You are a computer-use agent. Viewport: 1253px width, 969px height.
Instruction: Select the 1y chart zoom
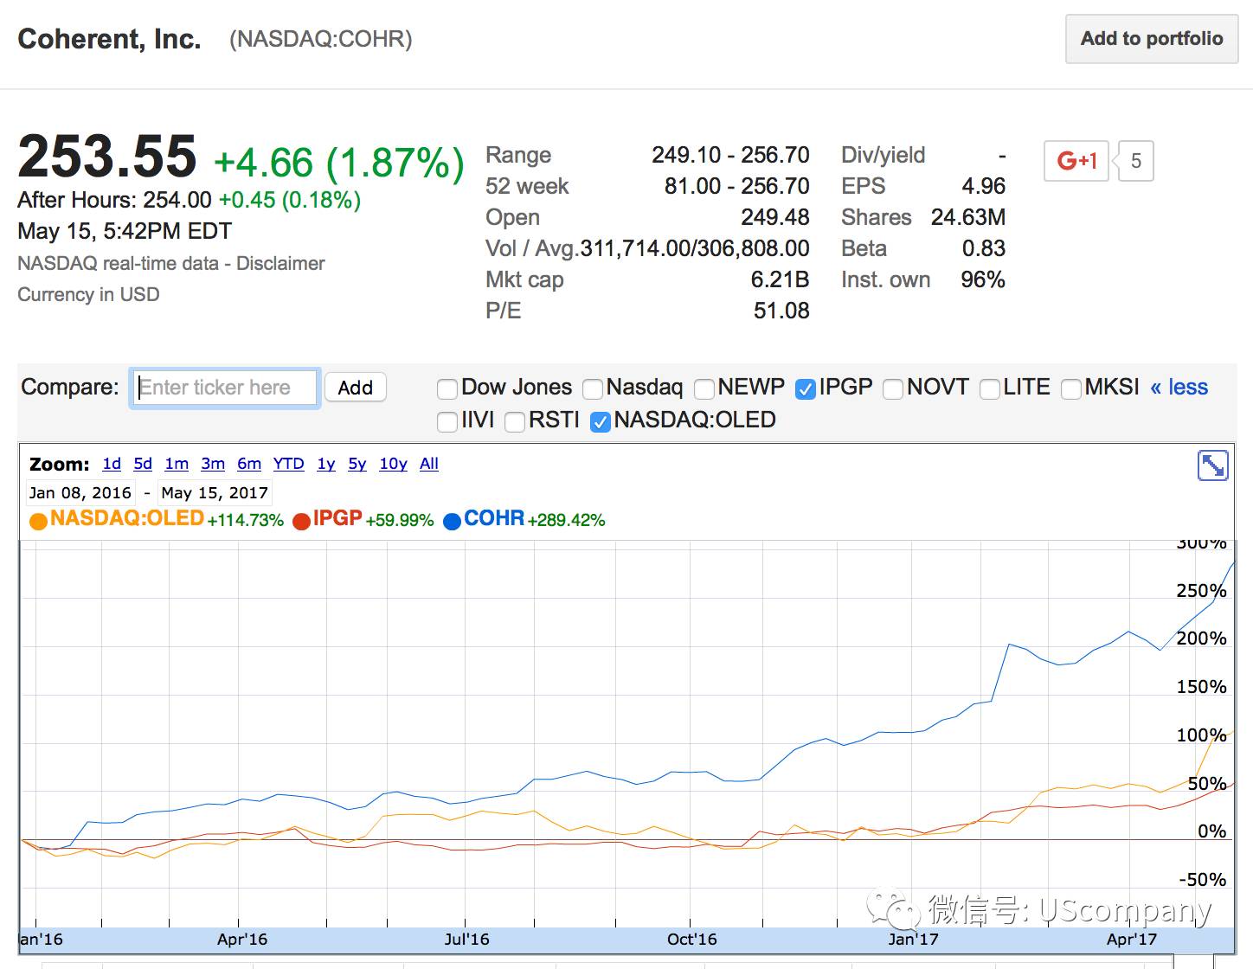point(326,464)
